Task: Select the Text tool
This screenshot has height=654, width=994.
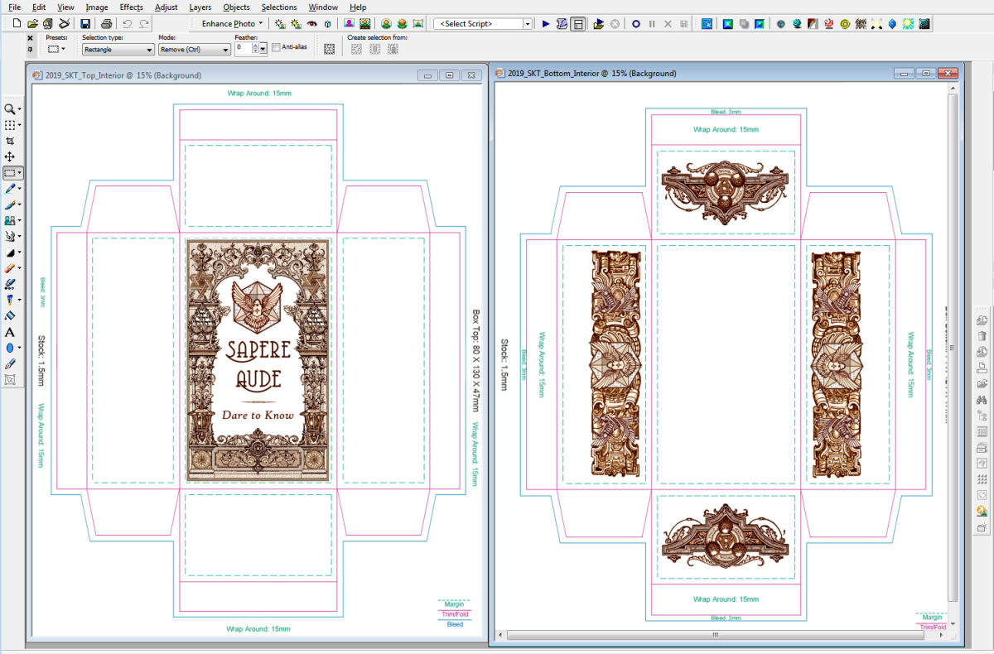Action: (x=10, y=332)
